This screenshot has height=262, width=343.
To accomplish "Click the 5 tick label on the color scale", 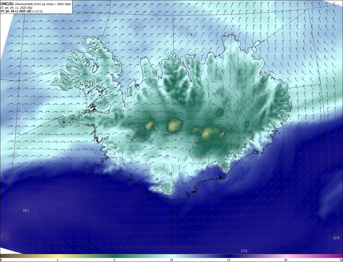I will point(114,260).
